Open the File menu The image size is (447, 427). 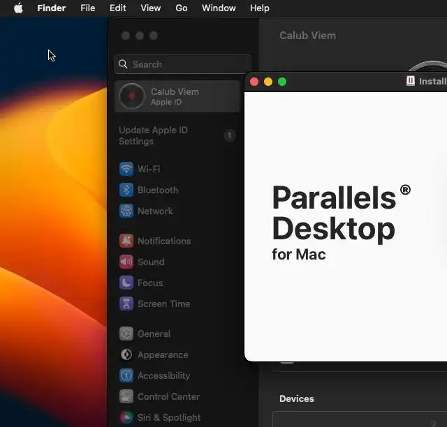(x=87, y=8)
